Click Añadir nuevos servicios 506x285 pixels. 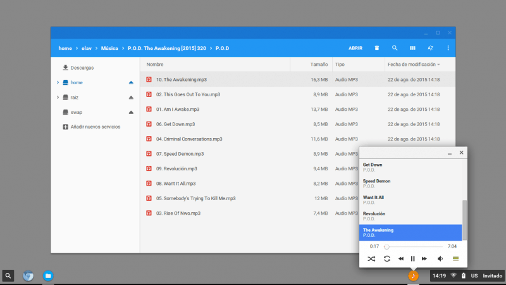(x=95, y=127)
